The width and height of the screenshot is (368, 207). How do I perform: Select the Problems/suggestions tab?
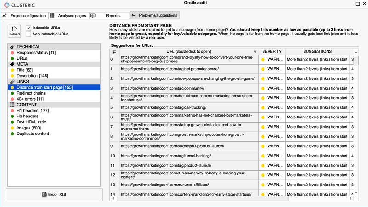click(x=155, y=15)
